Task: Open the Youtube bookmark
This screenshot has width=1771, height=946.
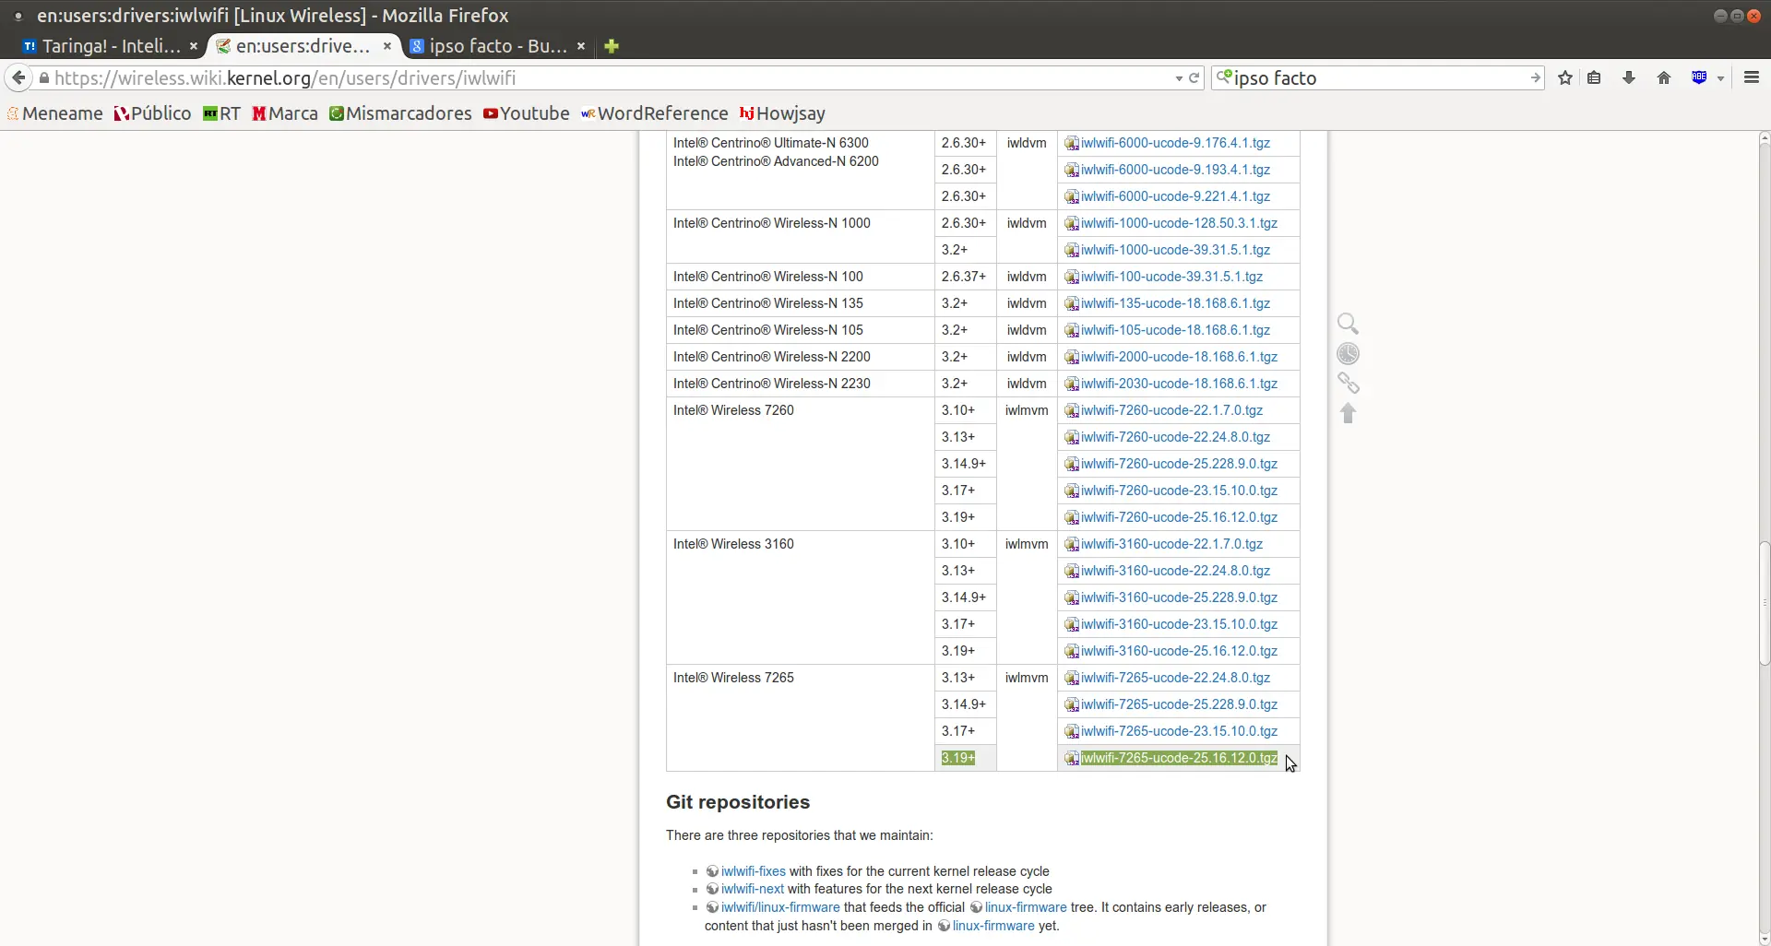Action: click(x=527, y=113)
